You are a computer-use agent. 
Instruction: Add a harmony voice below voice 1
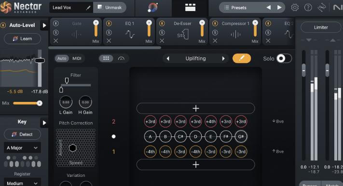click(x=195, y=165)
